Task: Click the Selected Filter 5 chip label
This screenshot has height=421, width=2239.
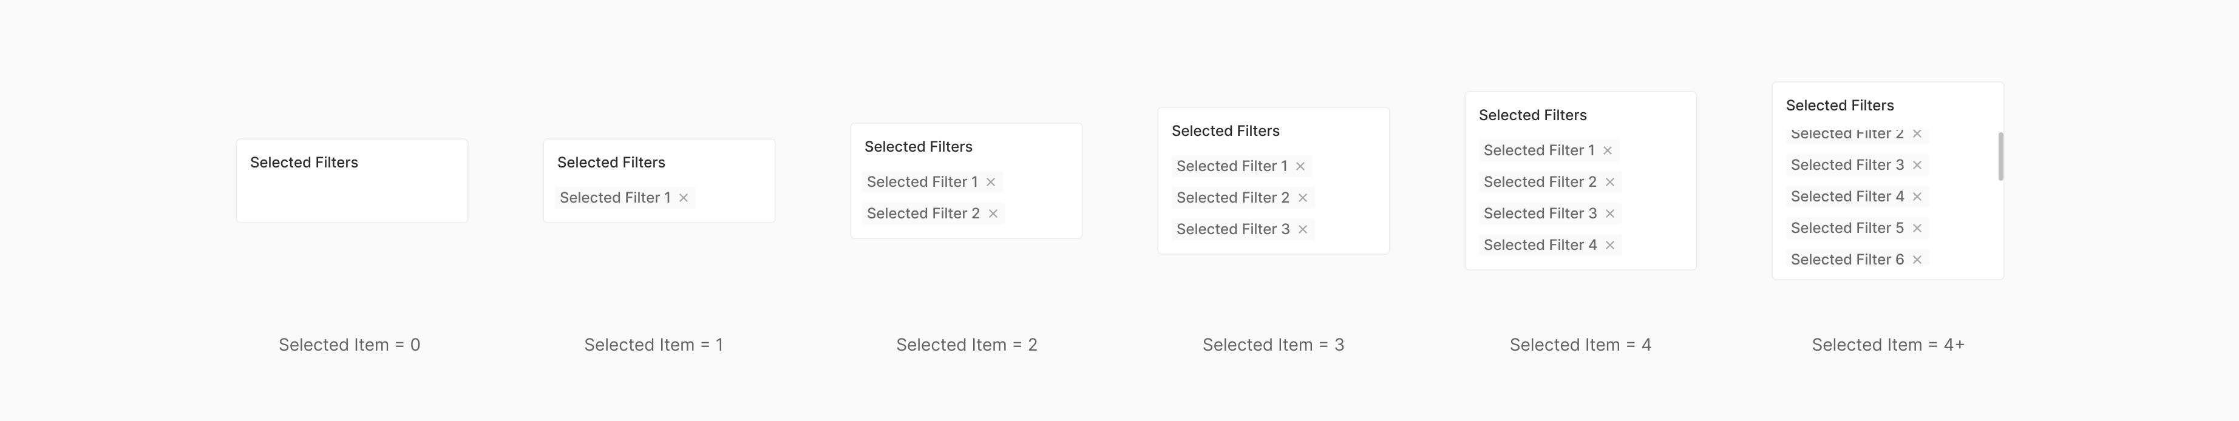Action: (1847, 228)
